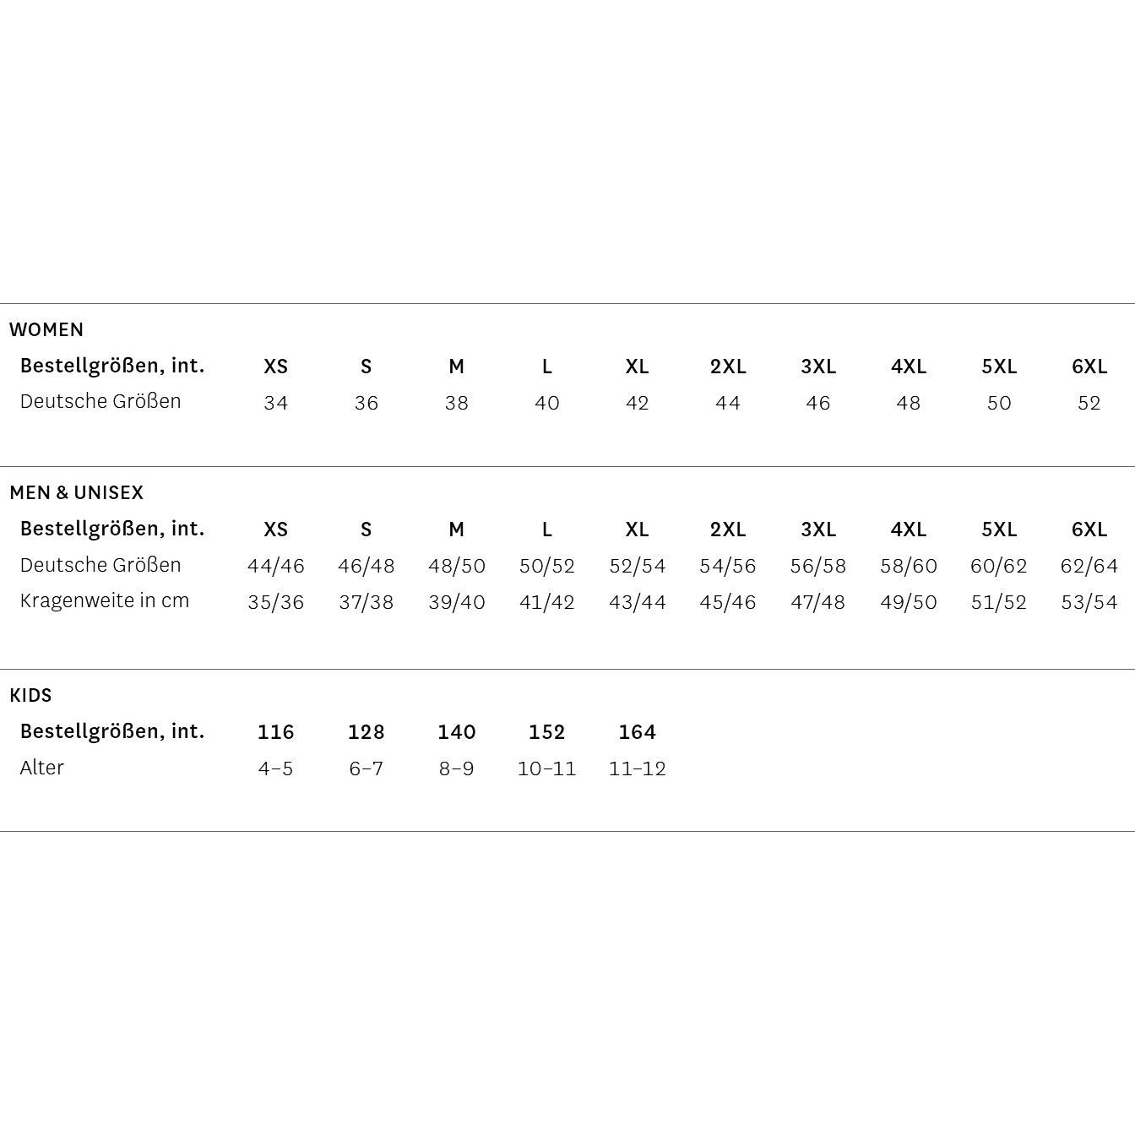Click kids age range 4–5
The height and width of the screenshot is (1135, 1135).
(x=276, y=768)
